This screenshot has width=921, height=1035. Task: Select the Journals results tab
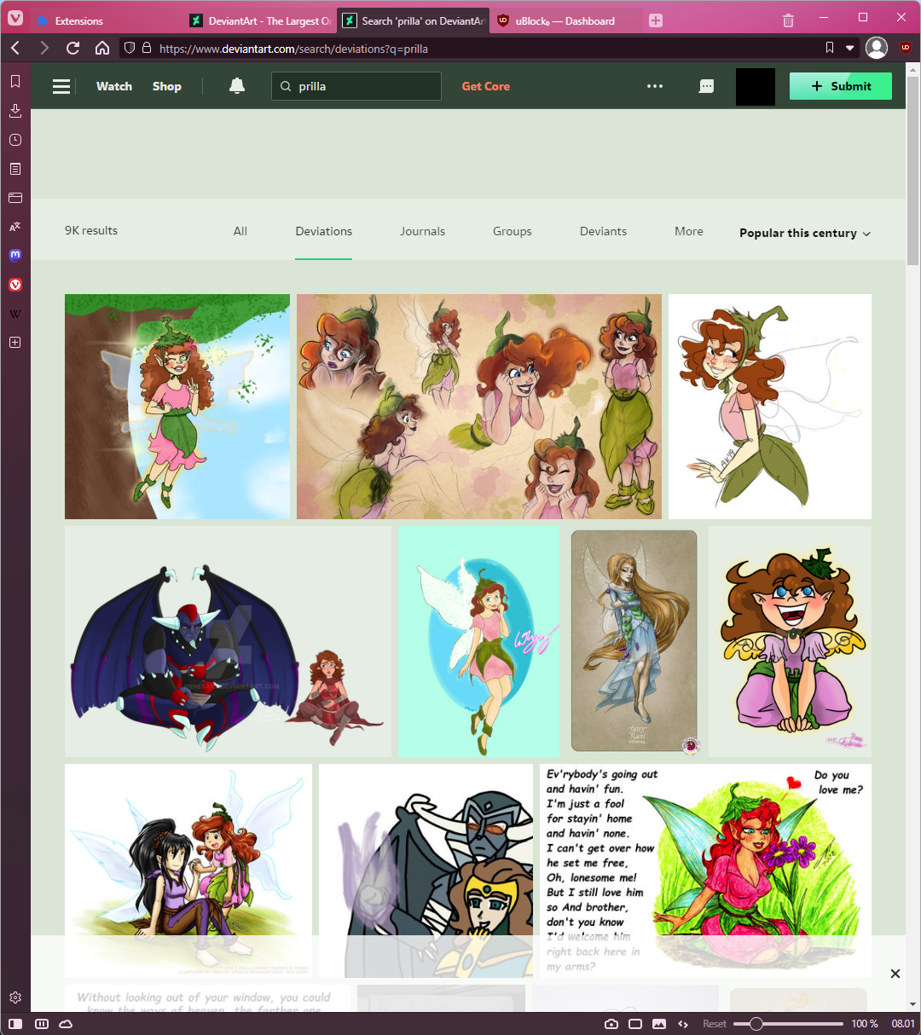pyautogui.click(x=423, y=231)
